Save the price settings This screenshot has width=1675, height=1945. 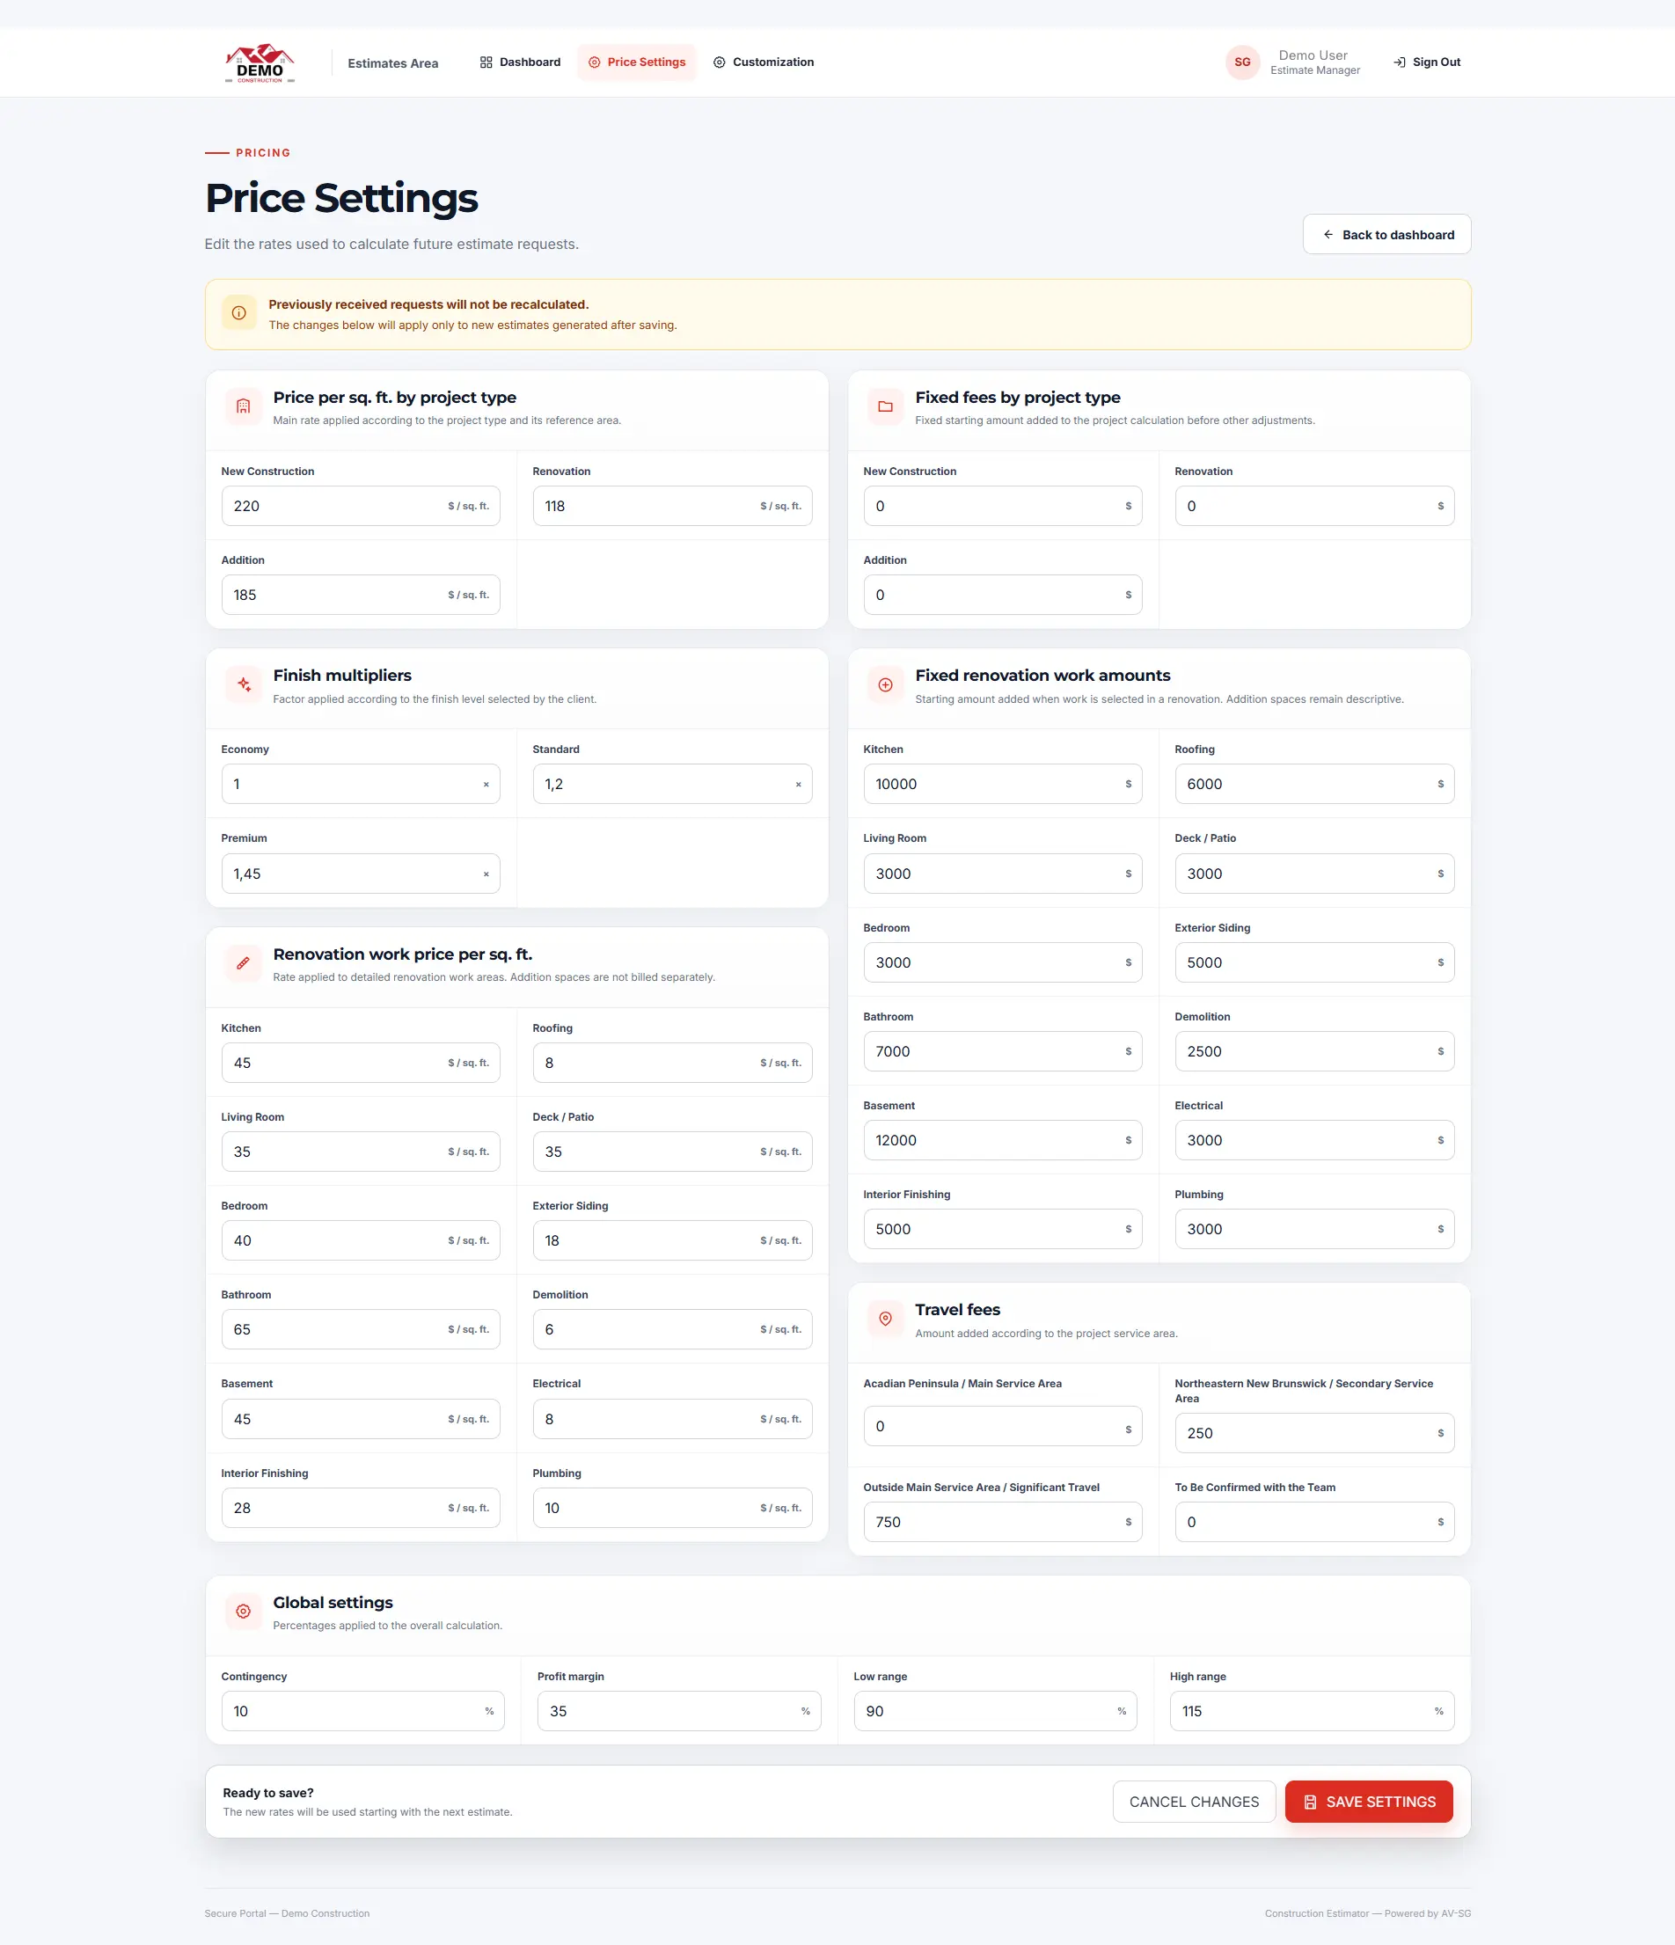(1369, 1802)
